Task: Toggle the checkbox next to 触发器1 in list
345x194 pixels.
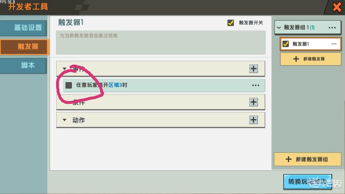Action: click(x=286, y=44)
